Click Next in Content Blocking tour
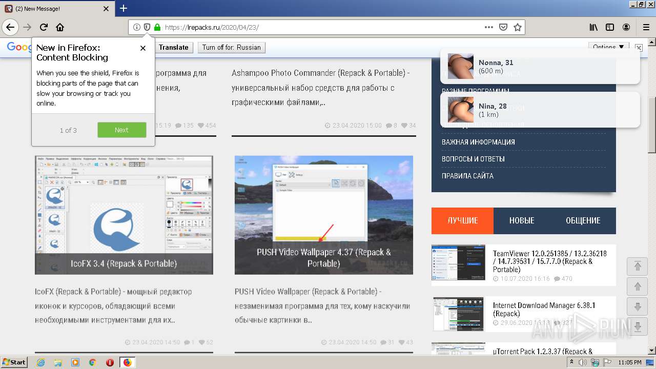 click(121, 130)
